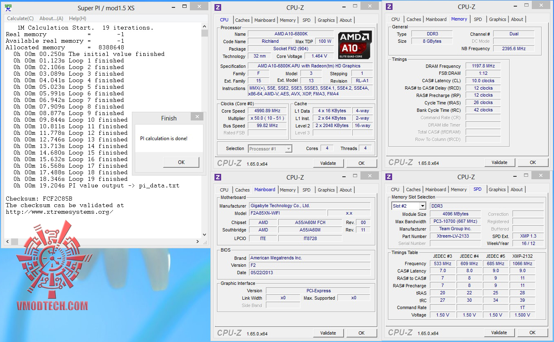Click the Bank Cycle Time value 42 clocks

pos(483,110)
